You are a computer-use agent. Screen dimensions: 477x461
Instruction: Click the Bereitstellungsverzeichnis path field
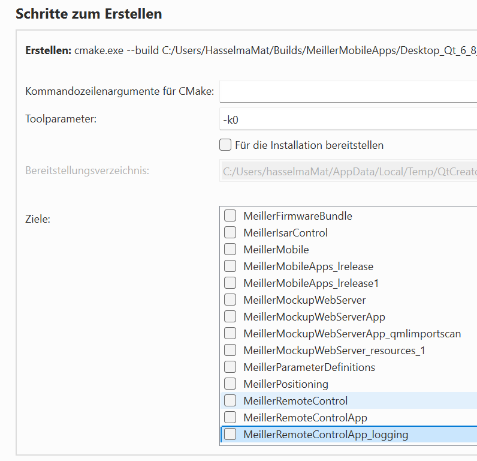[348, 171]
